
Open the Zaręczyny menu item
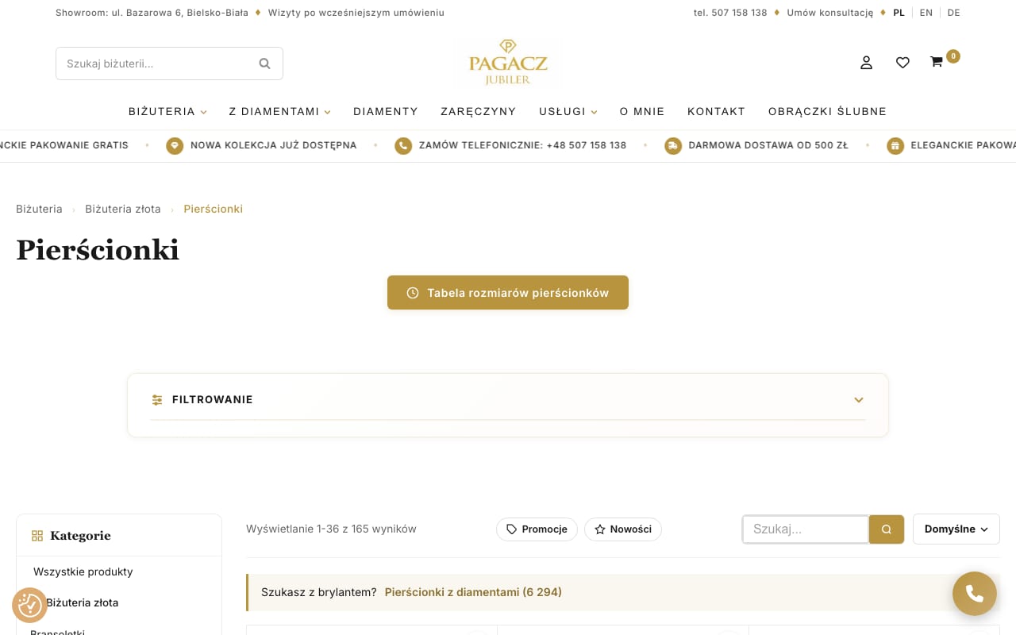[x=479, y=112]
